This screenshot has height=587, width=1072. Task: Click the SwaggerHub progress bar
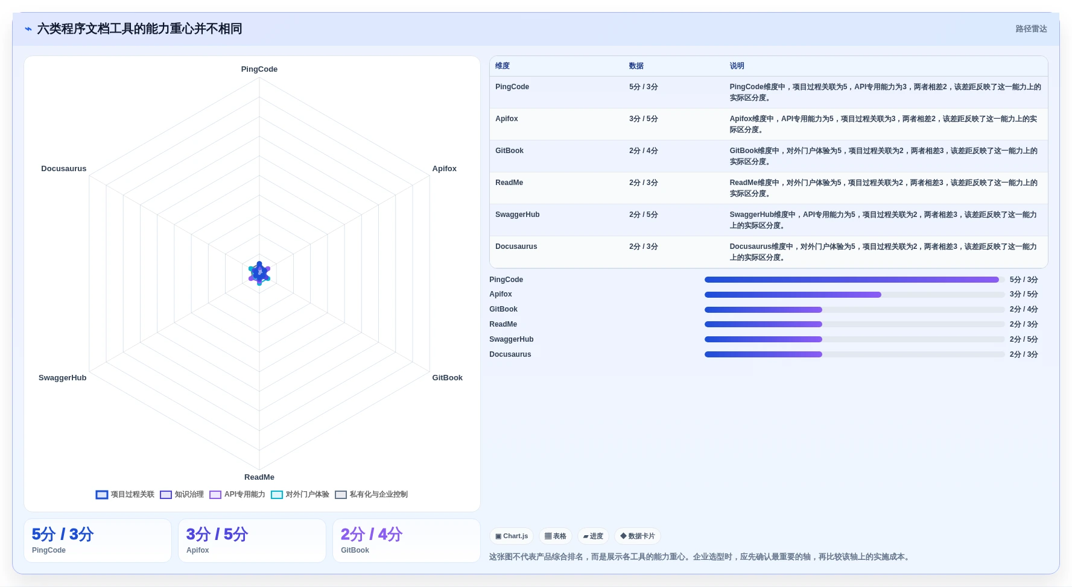(x=854, y=339)
